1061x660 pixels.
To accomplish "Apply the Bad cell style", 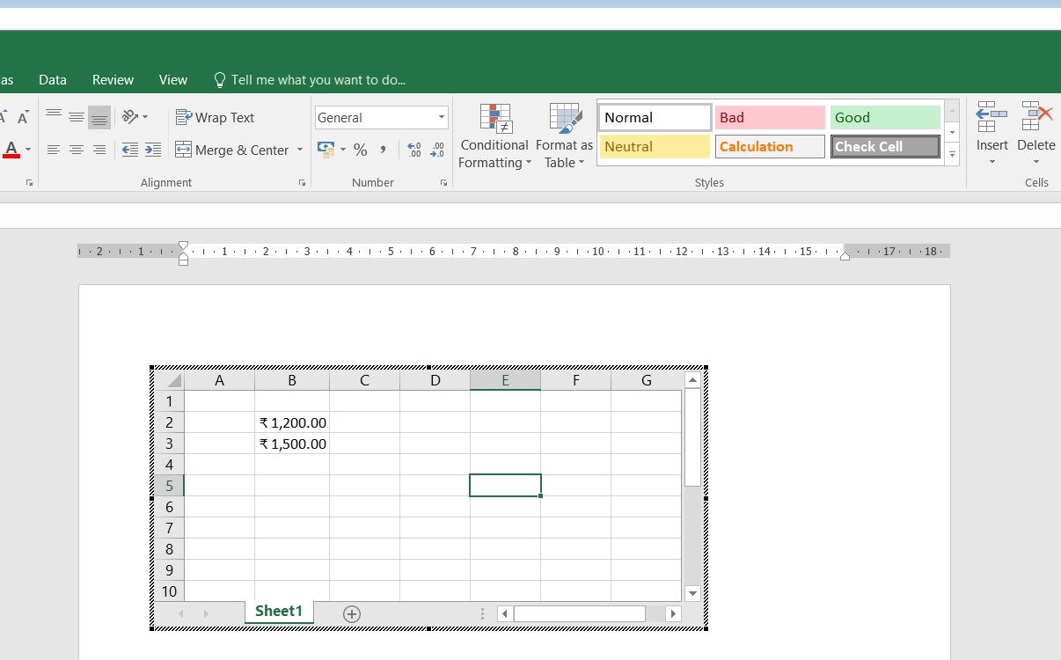I will (x=771, y=117).
